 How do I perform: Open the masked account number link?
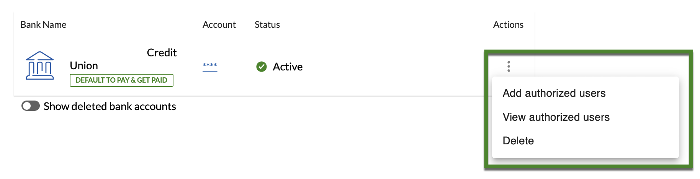coord(210,66)
